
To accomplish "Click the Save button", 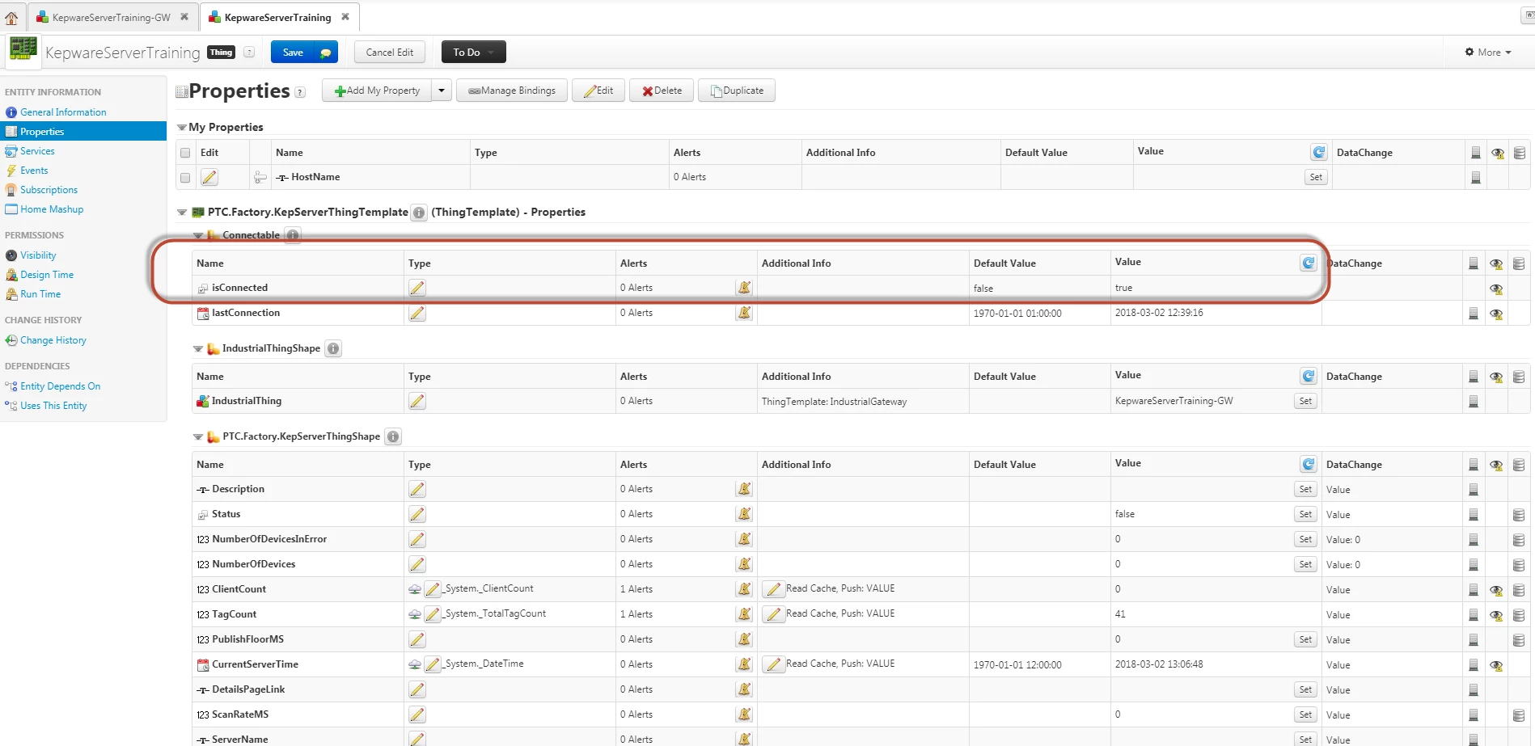I will pyautogui.click(x=293, y=53).
